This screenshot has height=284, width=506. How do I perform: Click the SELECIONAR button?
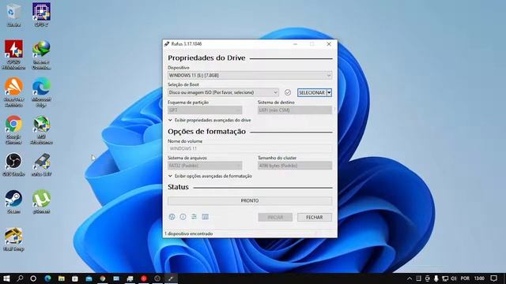pyautogui.click(x=312, y=93)
